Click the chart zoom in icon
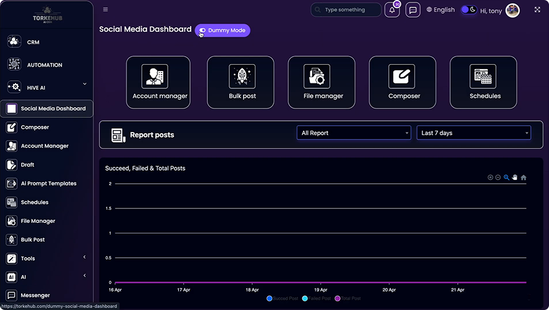Screen dimensions: 549x310 (490, 177)
